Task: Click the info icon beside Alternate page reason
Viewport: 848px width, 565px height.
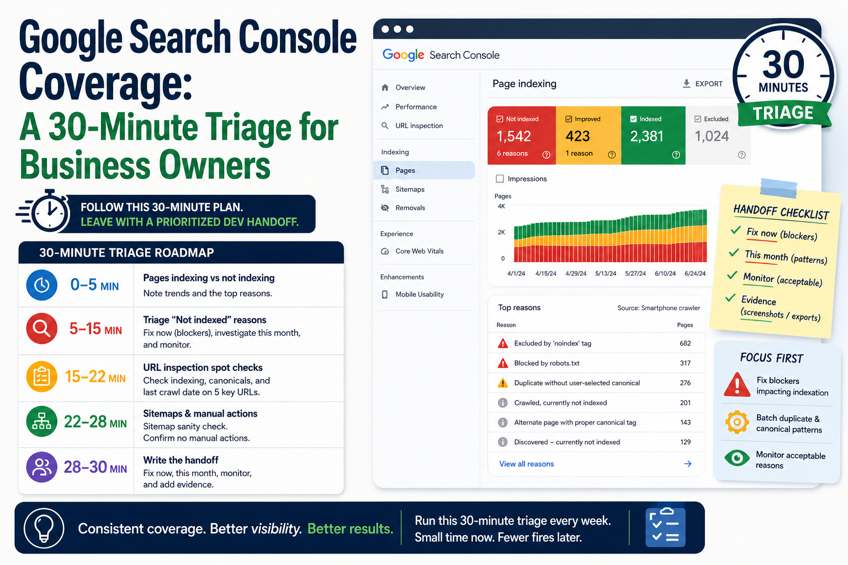Action: click(503, 423)
